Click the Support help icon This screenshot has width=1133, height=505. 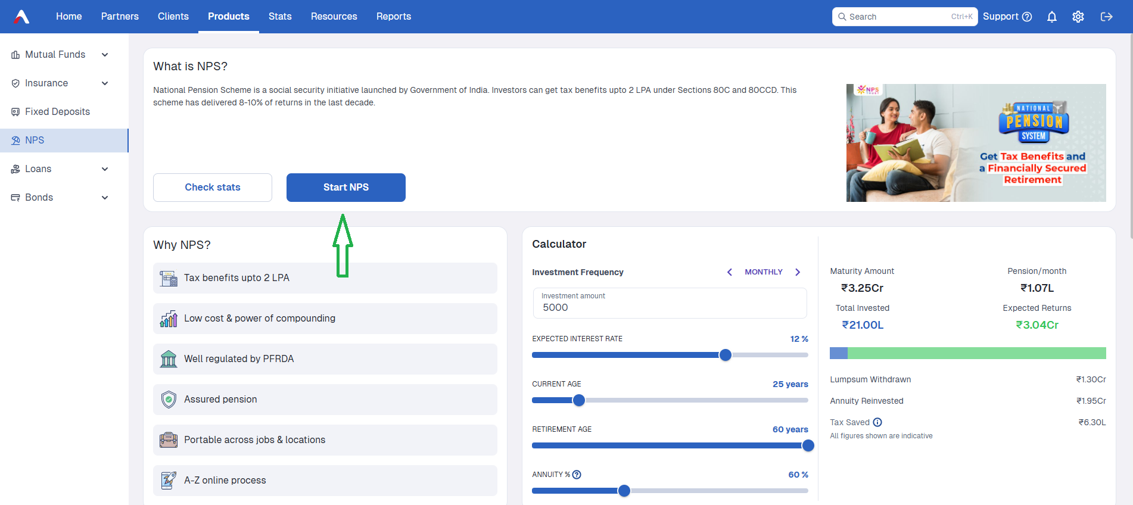click(x=1027, y=17)
